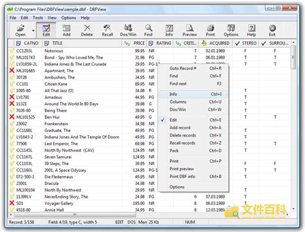
Task: Choose Add record in the context menu
Action: tap(193, 128)
